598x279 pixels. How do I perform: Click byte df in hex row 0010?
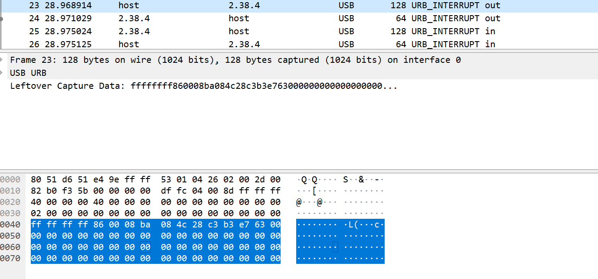tap(166, 191)
